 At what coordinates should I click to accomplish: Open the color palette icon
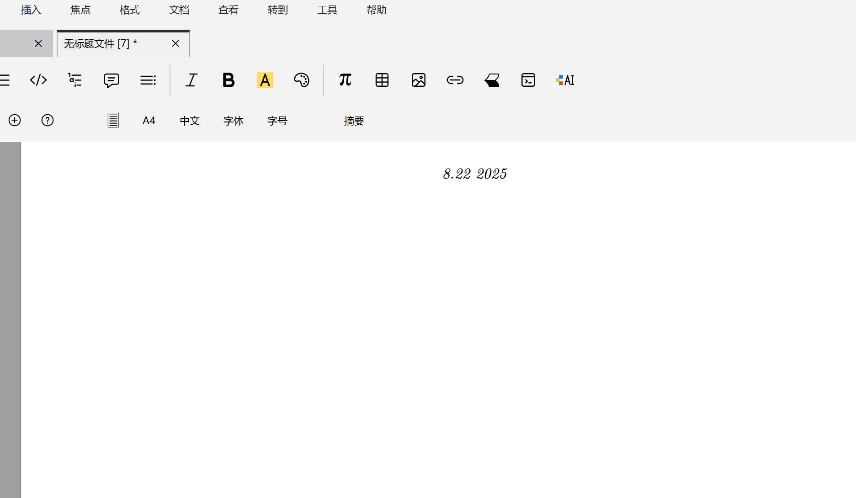(302, 80)
